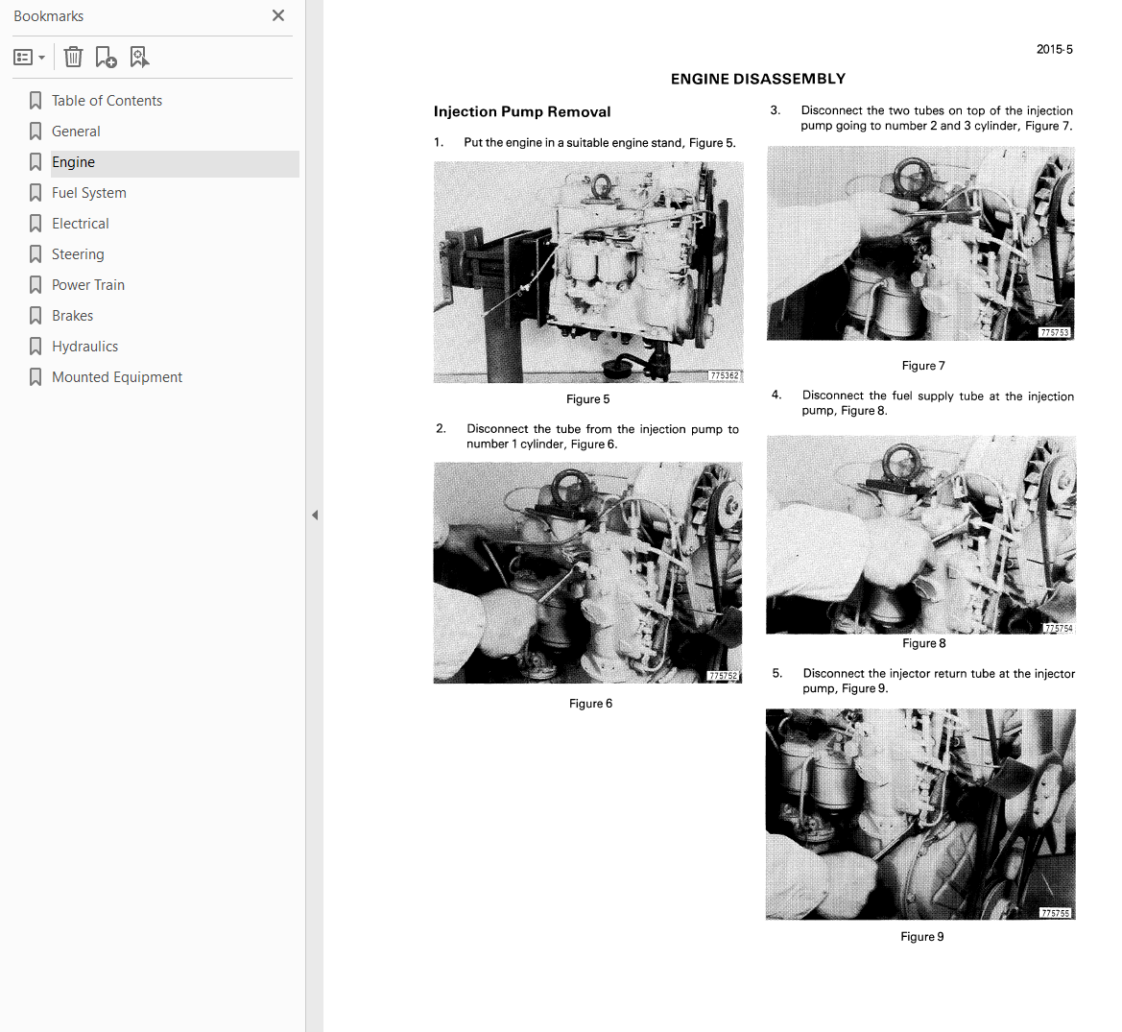
Task: Click the bookmark icon beside Steering
Action: pyautogui.click(x=36, y=254)
